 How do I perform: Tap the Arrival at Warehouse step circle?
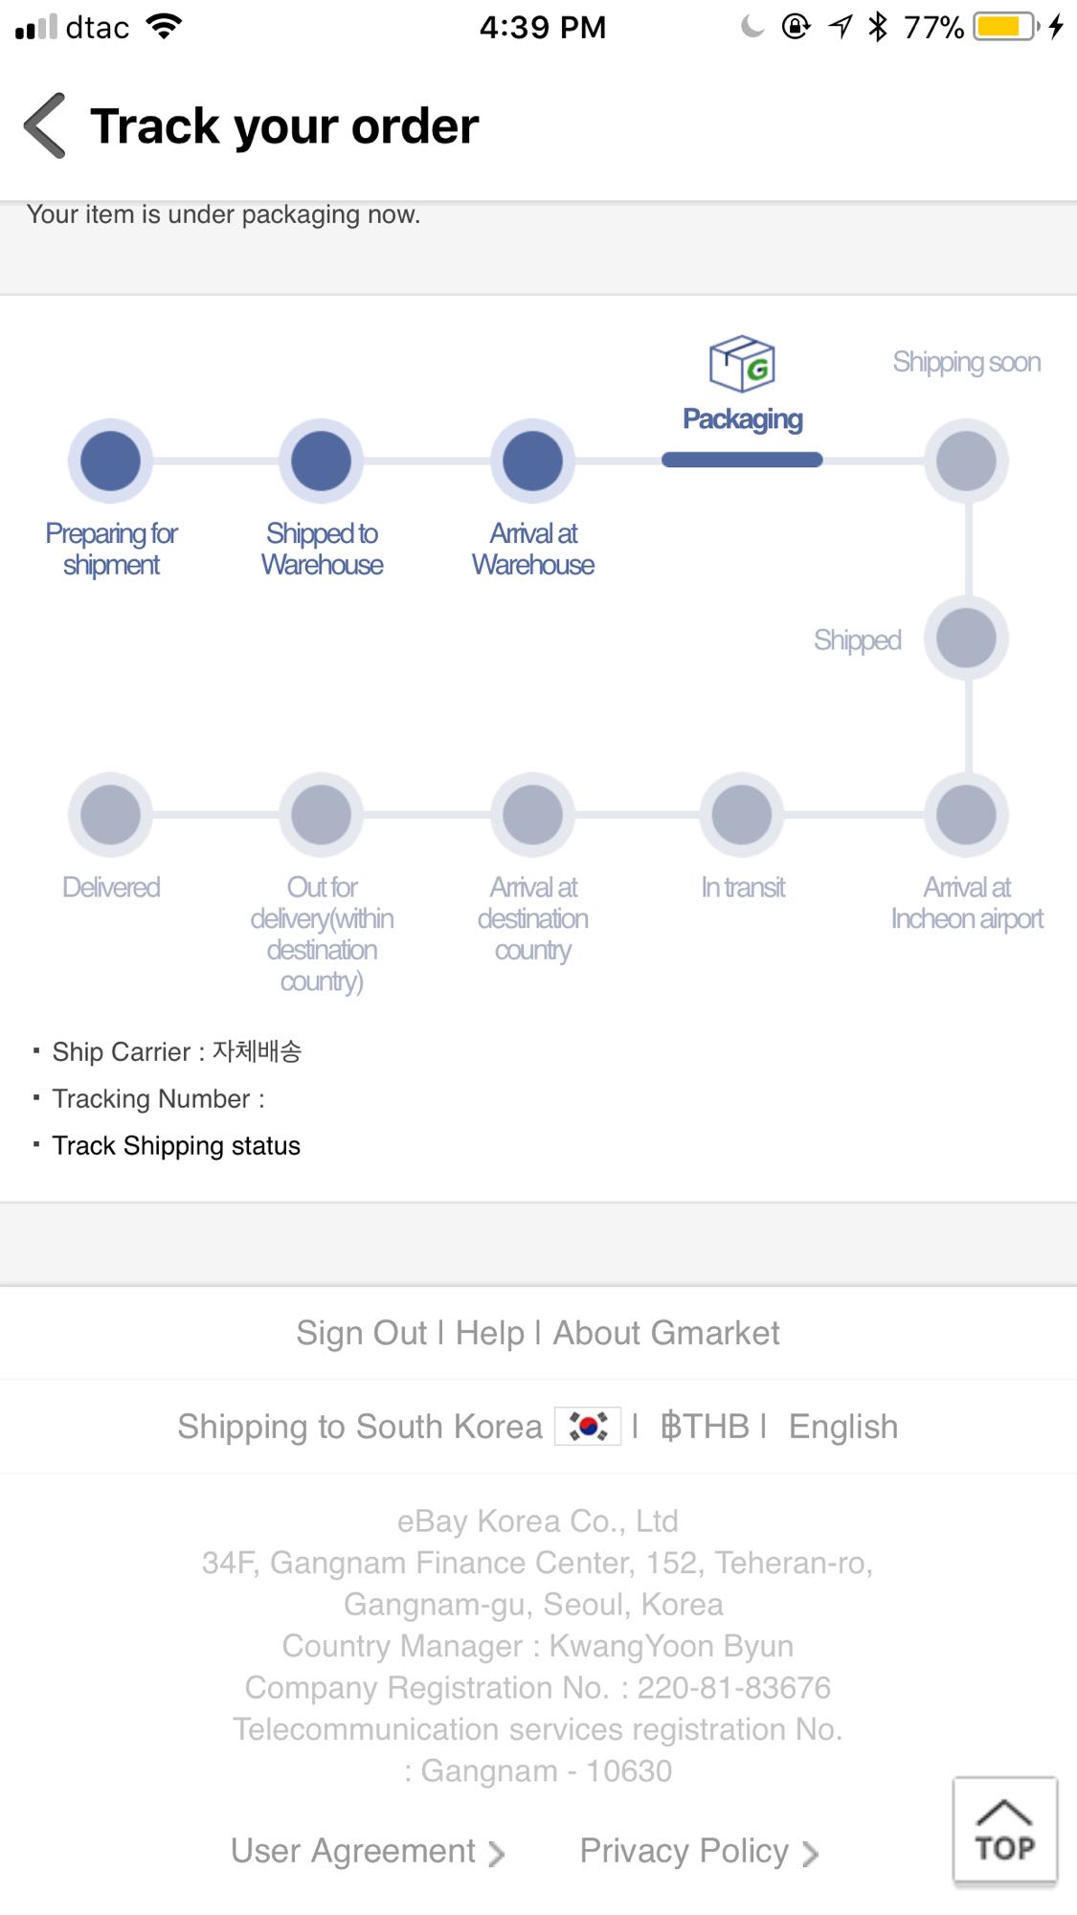tap(533, 461)
